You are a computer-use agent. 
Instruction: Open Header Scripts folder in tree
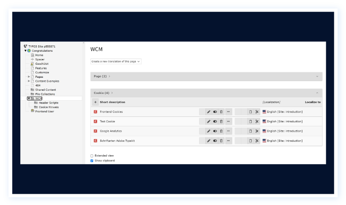pos(49,103)
